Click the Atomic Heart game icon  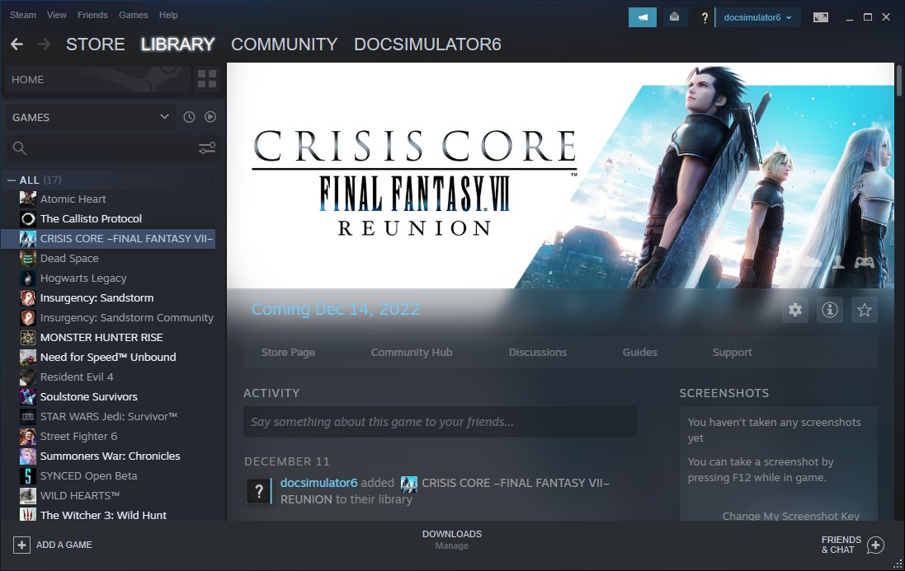[28, 199]
